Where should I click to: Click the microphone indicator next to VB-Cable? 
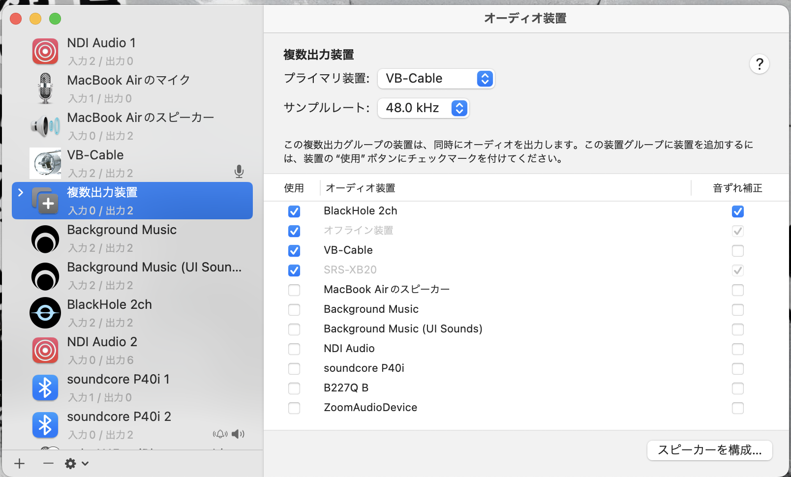(x=239, y=172)
